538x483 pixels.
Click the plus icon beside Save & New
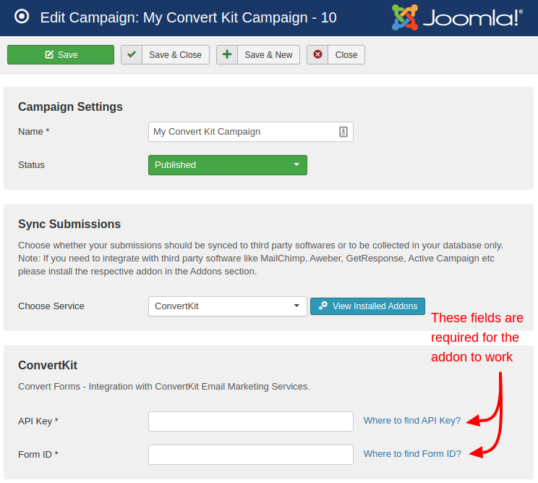227,54
